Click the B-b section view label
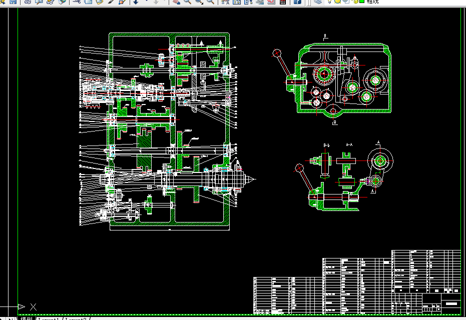This screenshot has width=466, height=320. pos(326,145)
